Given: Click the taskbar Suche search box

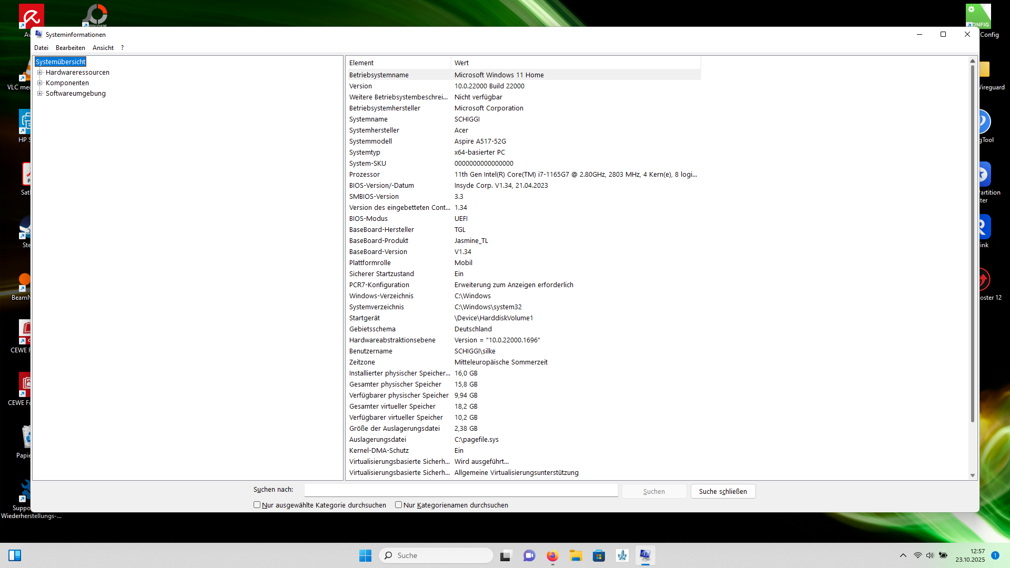Looking at the screenshot, I should click(x=436, y=555).
